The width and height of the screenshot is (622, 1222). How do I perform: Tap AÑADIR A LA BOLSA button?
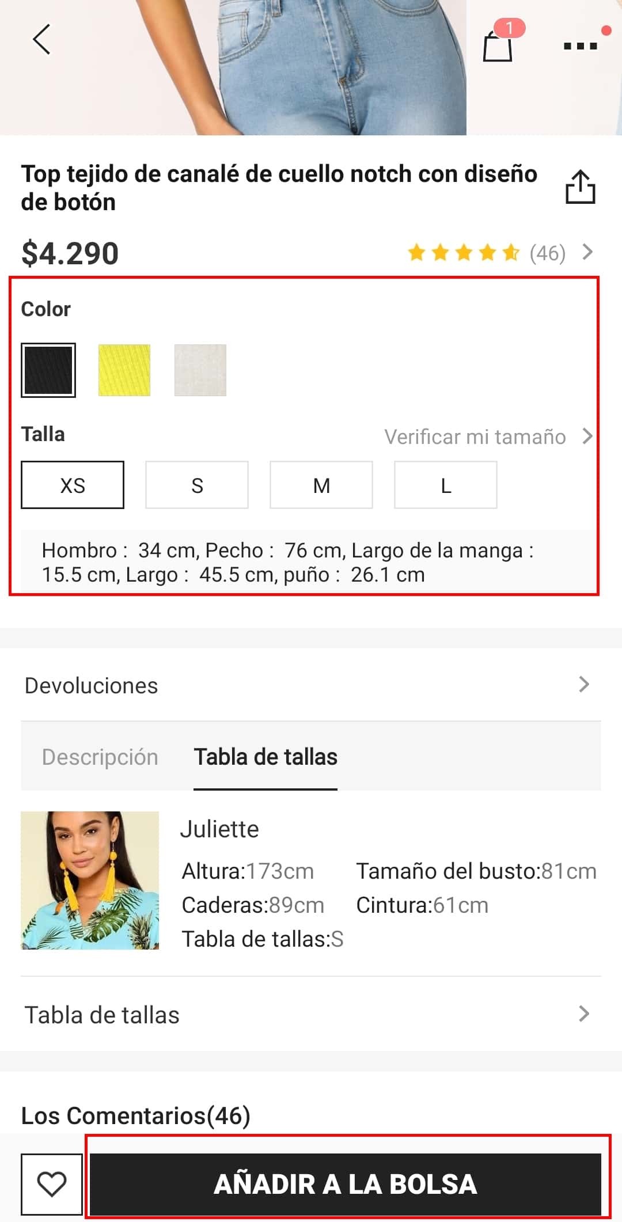tap(346, 1184)
